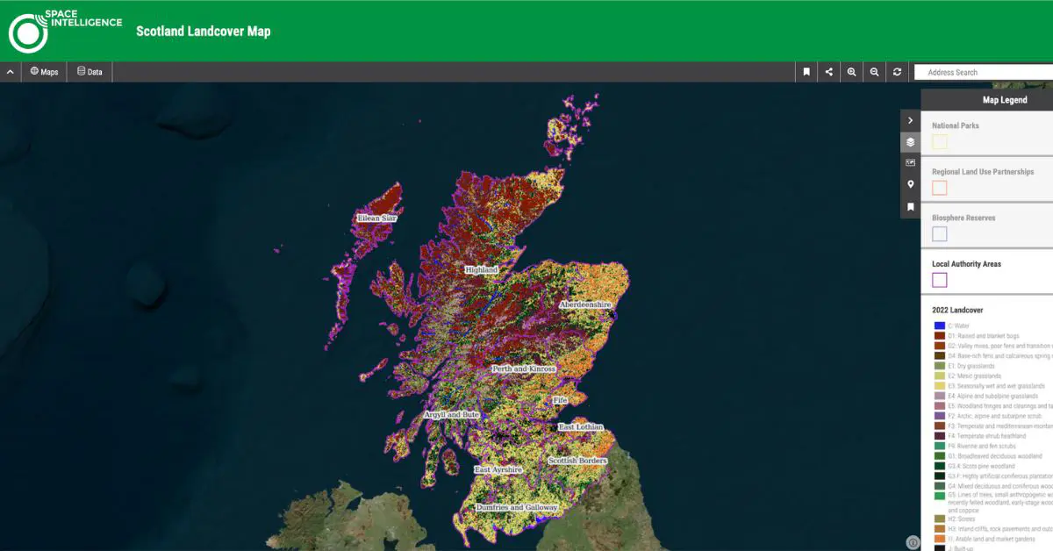Zoom in using the magnifier plus icon
This screenshot has width=1053, height=551.
point(851,72)
